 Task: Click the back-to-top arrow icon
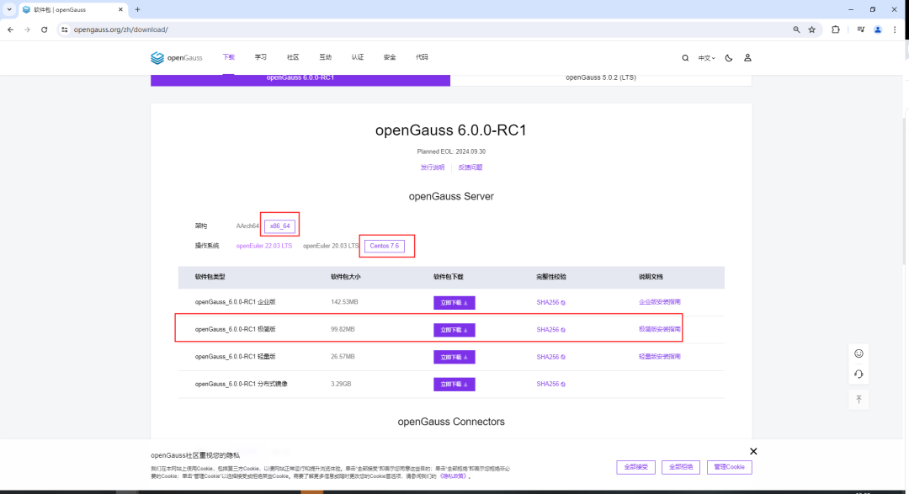[x=858, y=399]
